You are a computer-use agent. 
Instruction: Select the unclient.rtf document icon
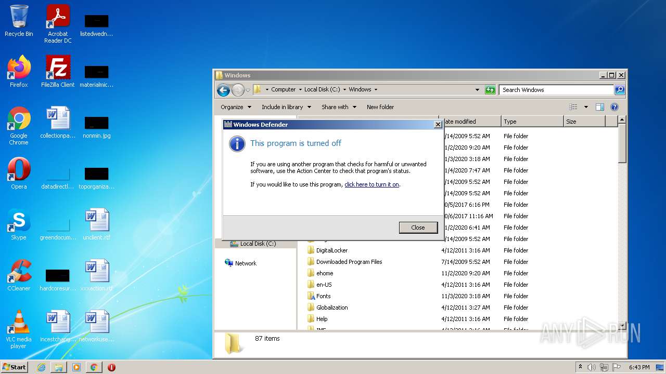(97, 224)
